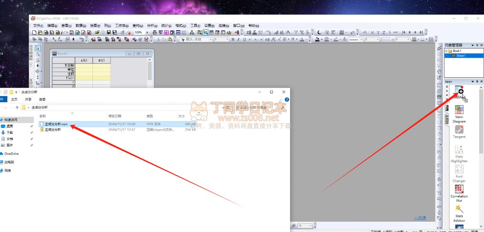Open the 帮助 menu

(x=254, y=26)
